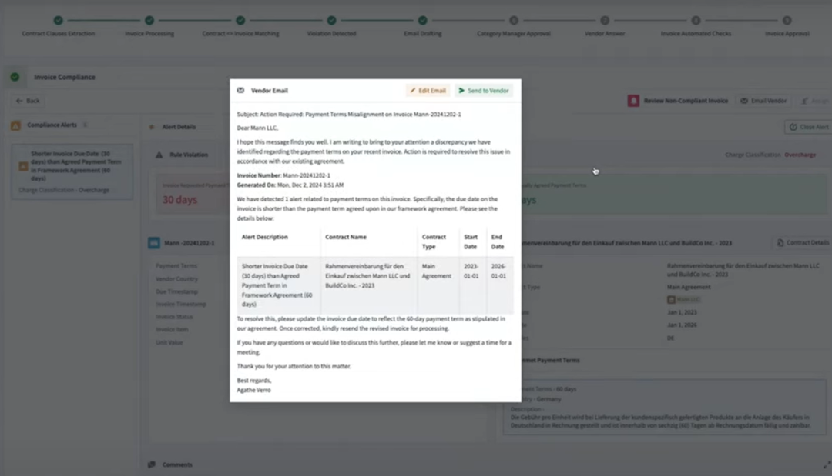Screen dimensions: 832x476
Task: Click the Mann-20241202-1 invoice icon
Action: pos(154,243)
